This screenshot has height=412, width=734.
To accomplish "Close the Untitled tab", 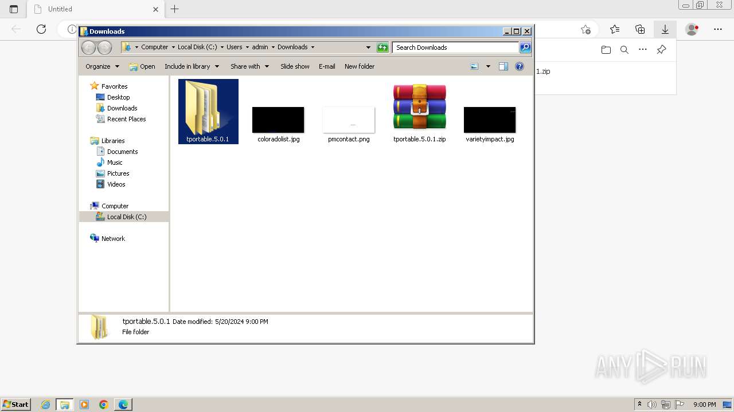I will [155, 9].
